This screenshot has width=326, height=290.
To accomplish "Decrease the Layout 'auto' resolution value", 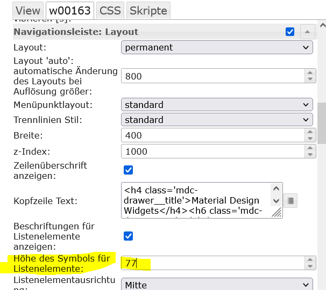I will coord(310,79).
